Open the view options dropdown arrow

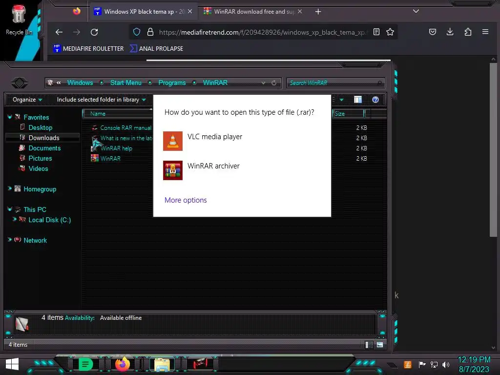[341, 100]
